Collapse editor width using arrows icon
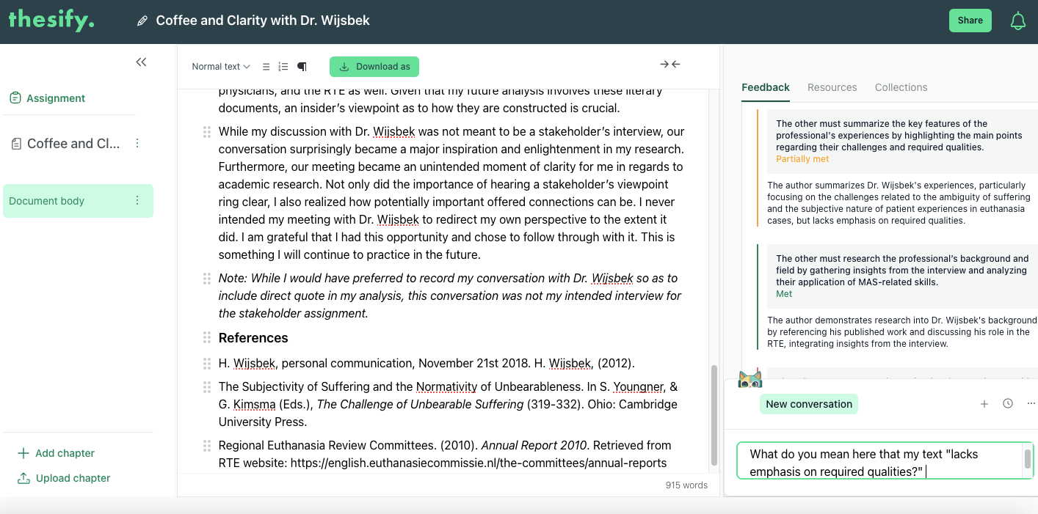The width and height of the screenshot is (1038, 514). click(670, 65)
